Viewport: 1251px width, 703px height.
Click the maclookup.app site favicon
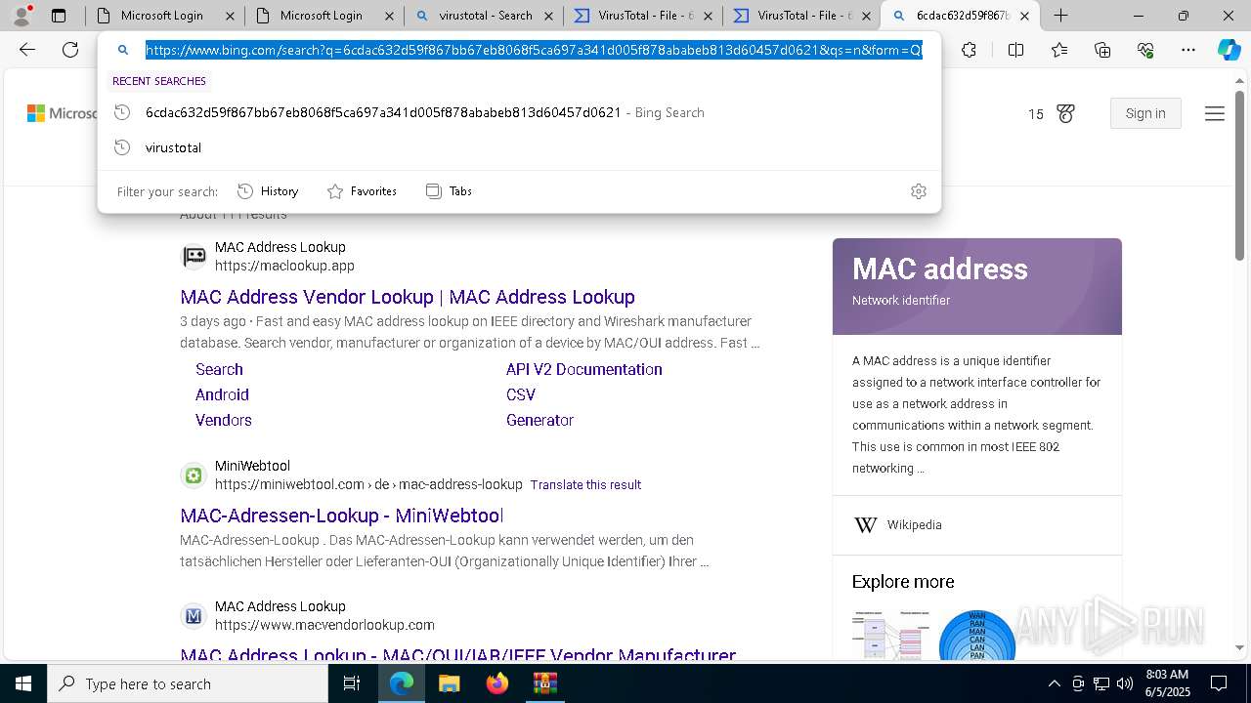pos(194,256)
